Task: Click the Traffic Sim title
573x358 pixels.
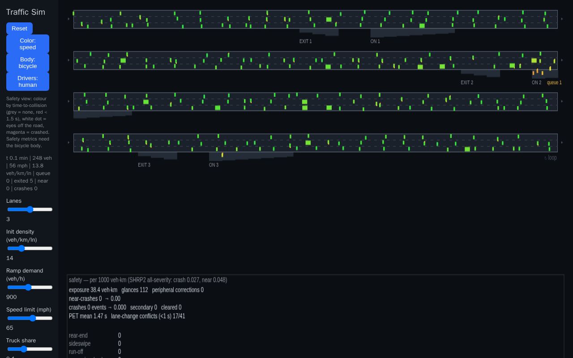Action: click(x=26, y=12)
